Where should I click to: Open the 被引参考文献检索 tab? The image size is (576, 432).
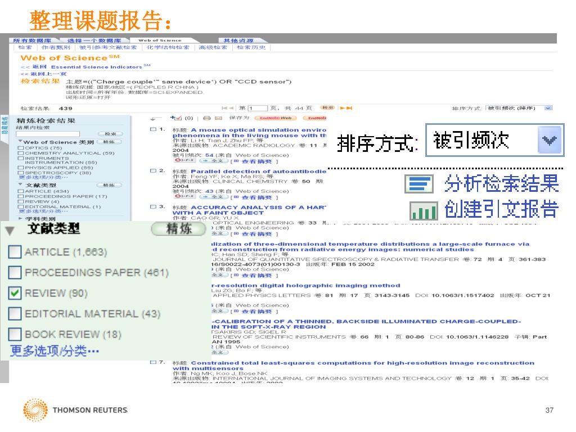click(x=108, y=47)
